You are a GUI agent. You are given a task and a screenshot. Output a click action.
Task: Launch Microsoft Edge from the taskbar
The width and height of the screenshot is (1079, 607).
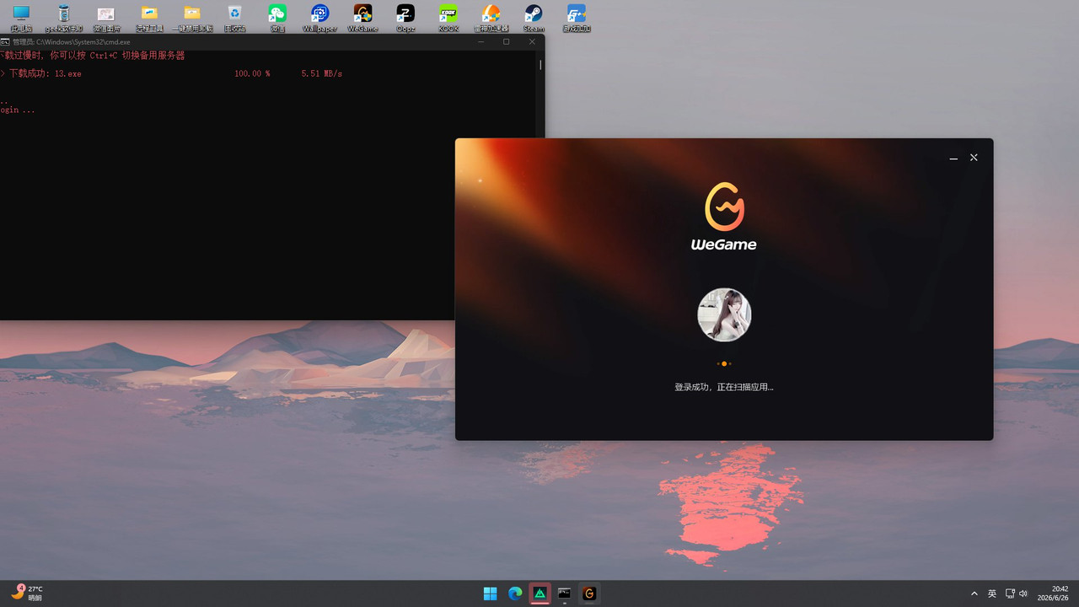[x=515, y=594]
